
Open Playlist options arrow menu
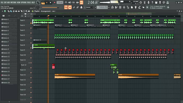point(2,11)
